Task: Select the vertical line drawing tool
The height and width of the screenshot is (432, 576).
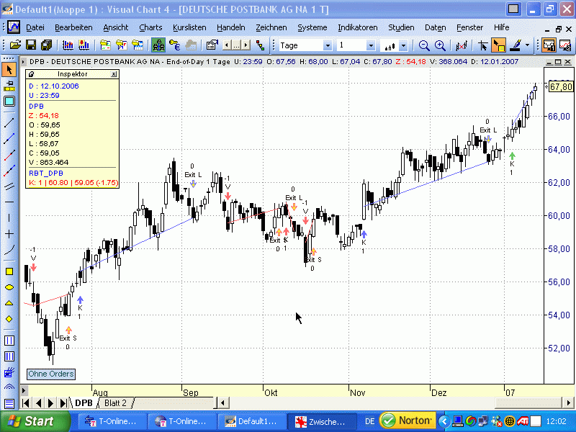Action: click(9, 218)
